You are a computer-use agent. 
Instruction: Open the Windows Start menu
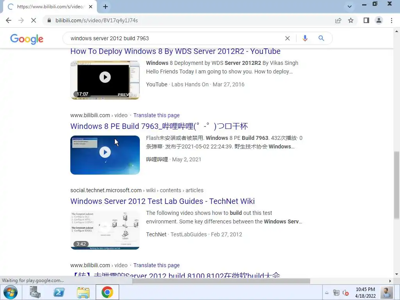point(11,292)
